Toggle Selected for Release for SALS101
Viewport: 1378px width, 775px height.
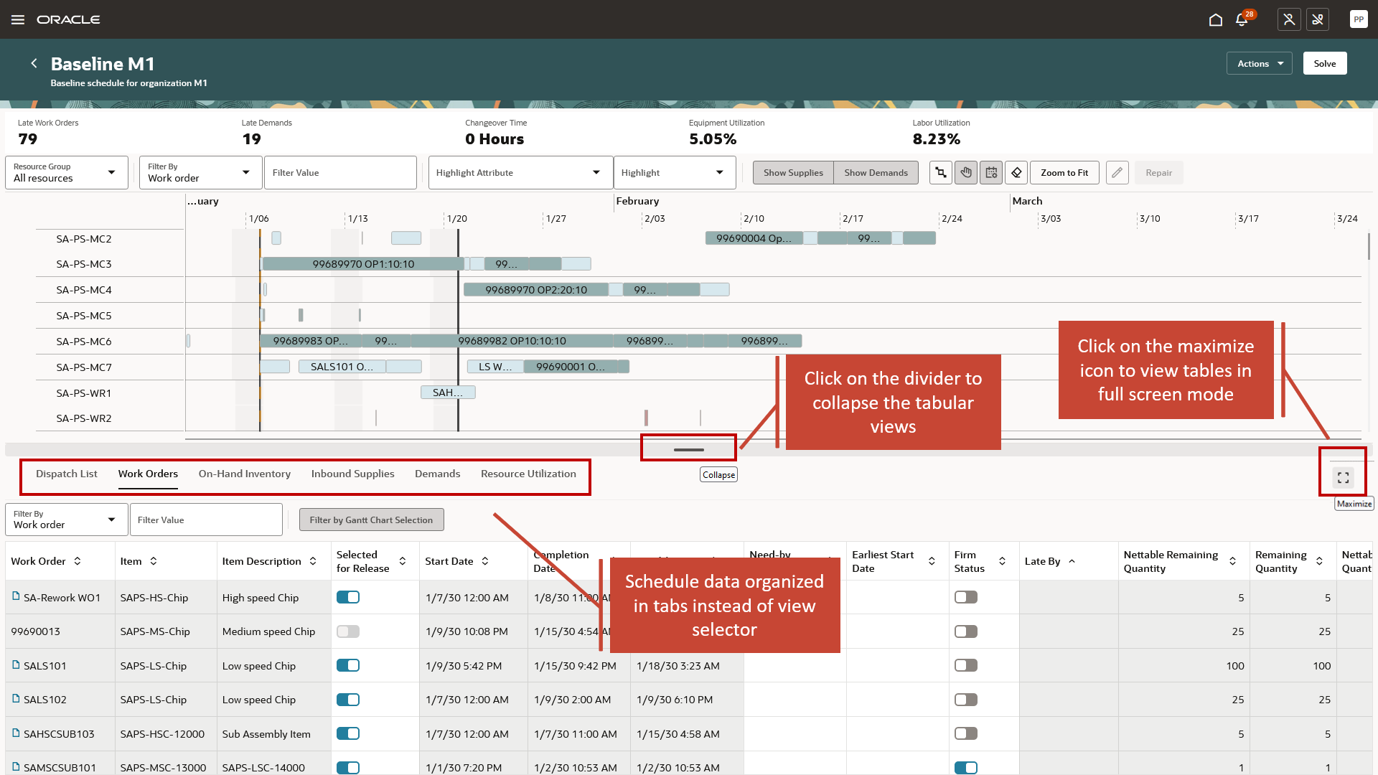tap(348, 665)
